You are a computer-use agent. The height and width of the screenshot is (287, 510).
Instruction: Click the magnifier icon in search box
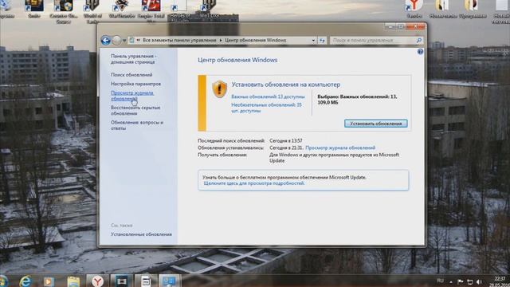tap(419, 41)
